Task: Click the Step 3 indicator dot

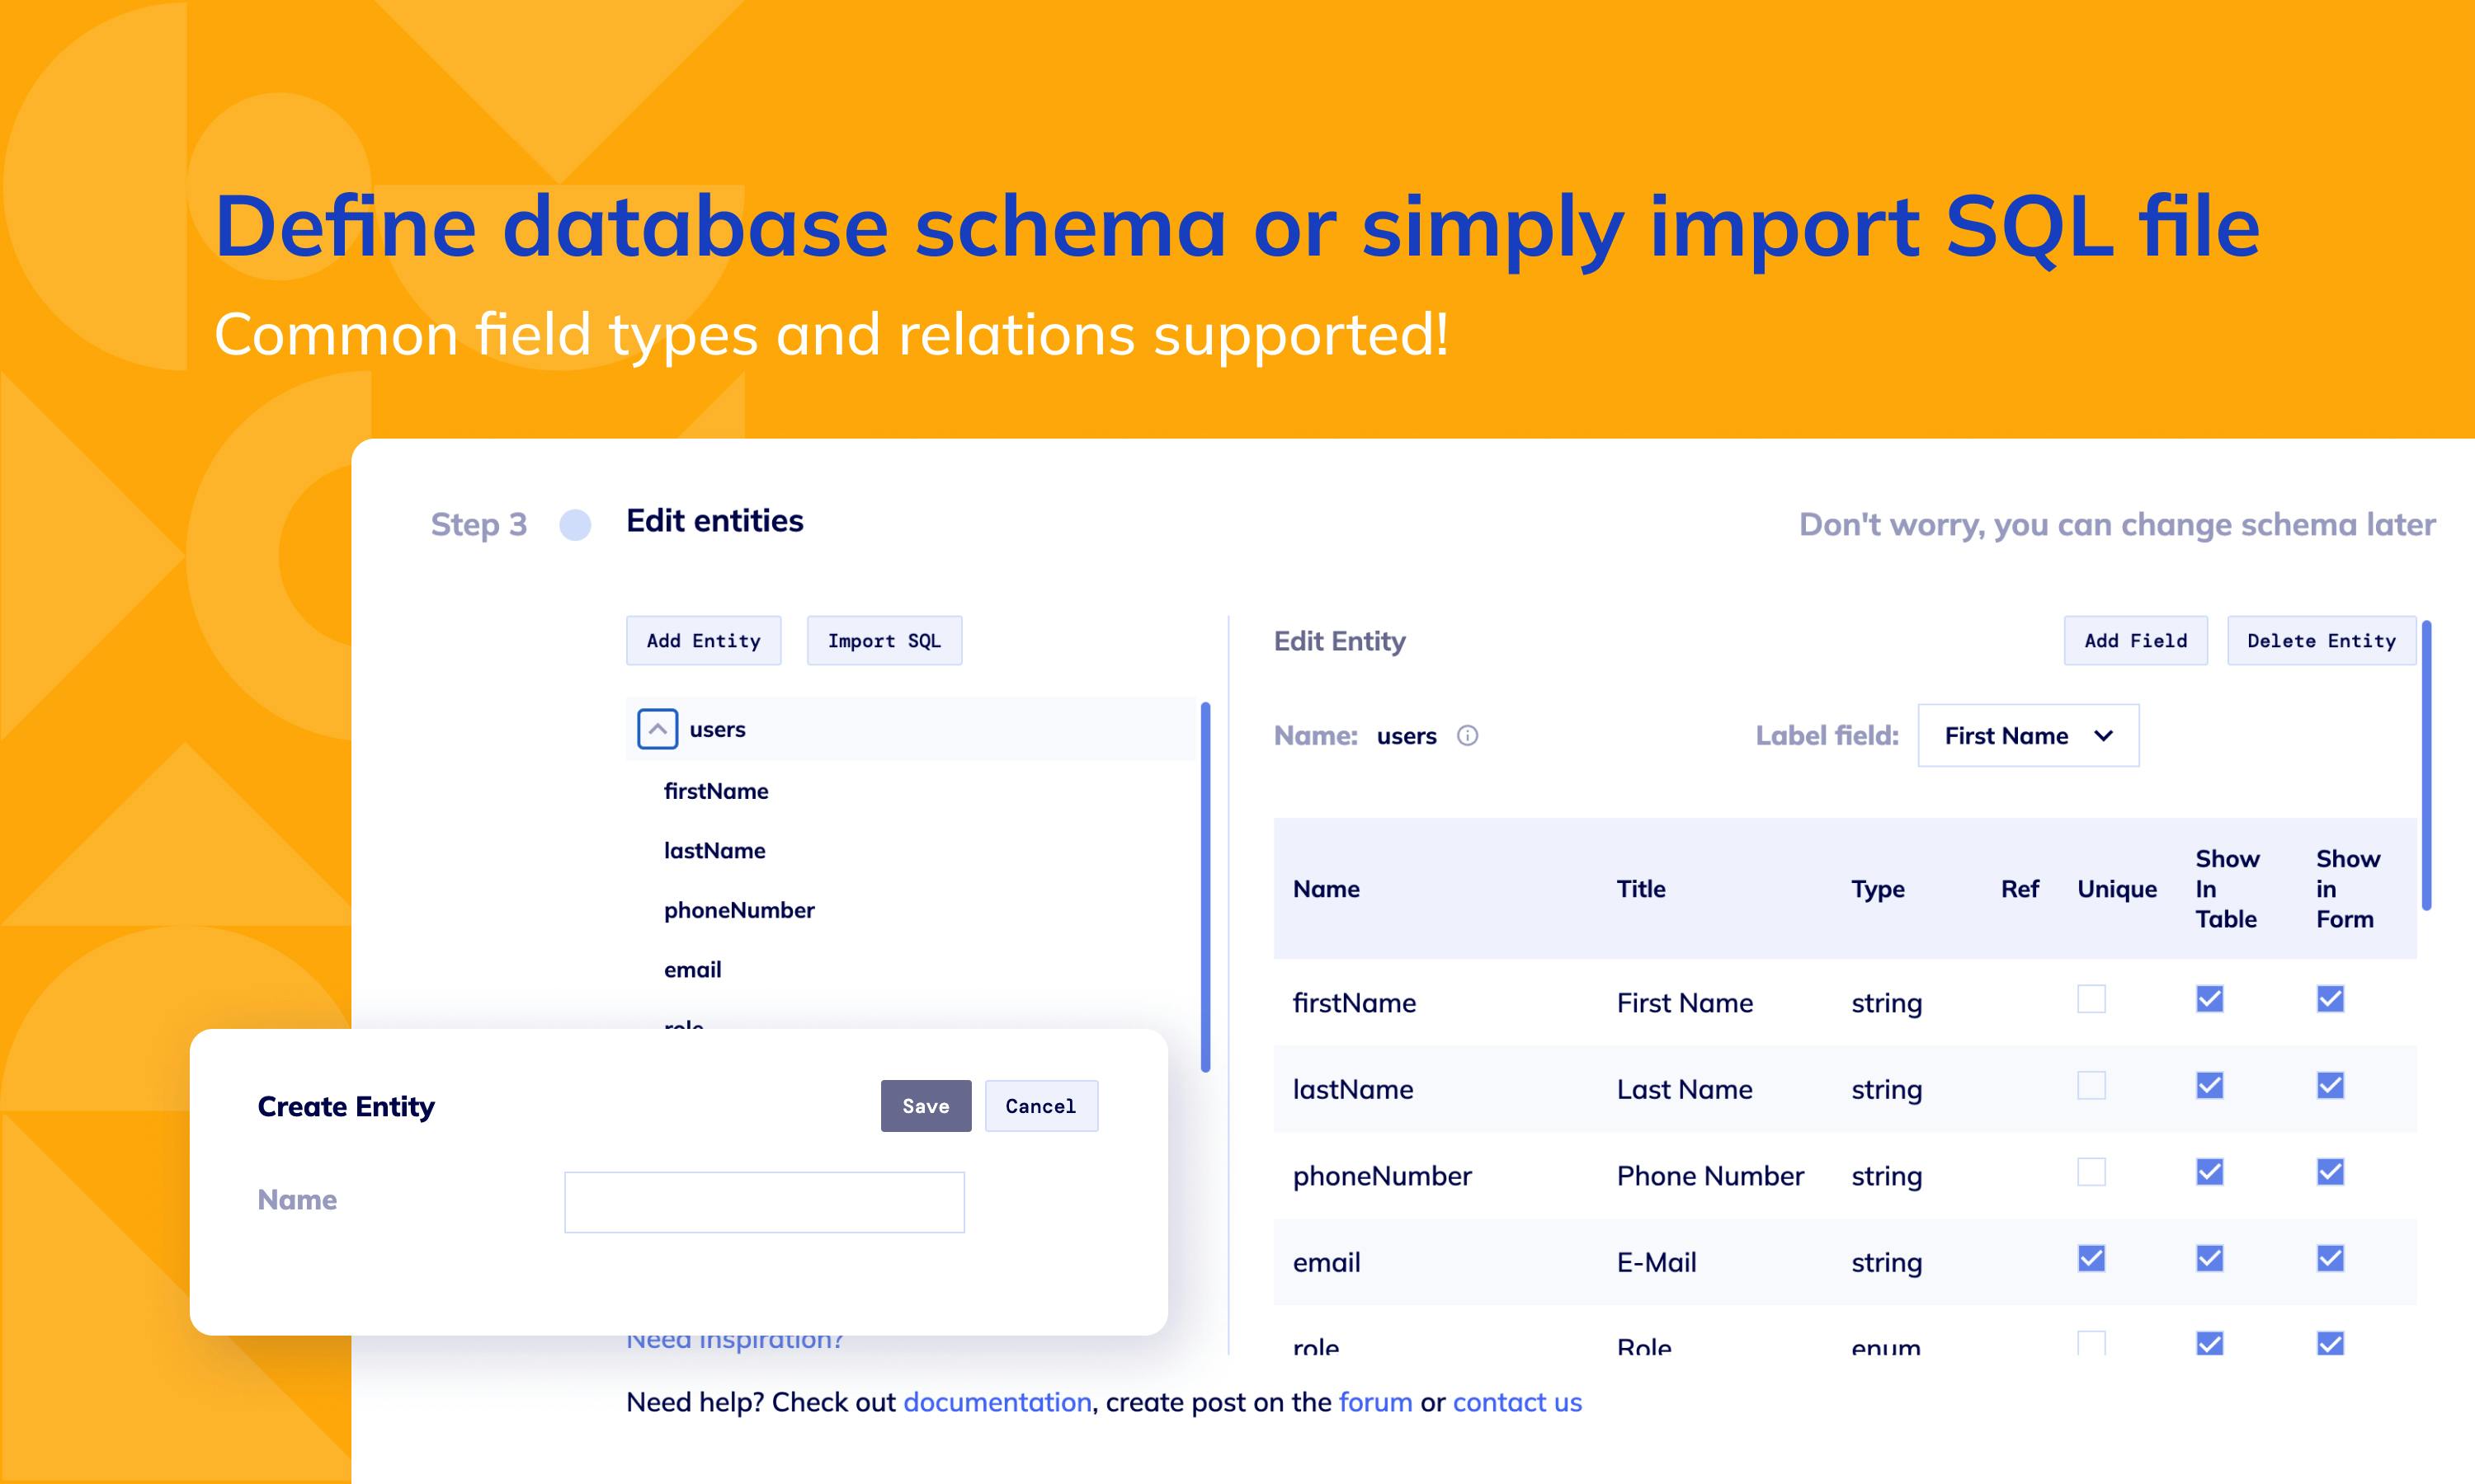Action: tap(575, 524)
